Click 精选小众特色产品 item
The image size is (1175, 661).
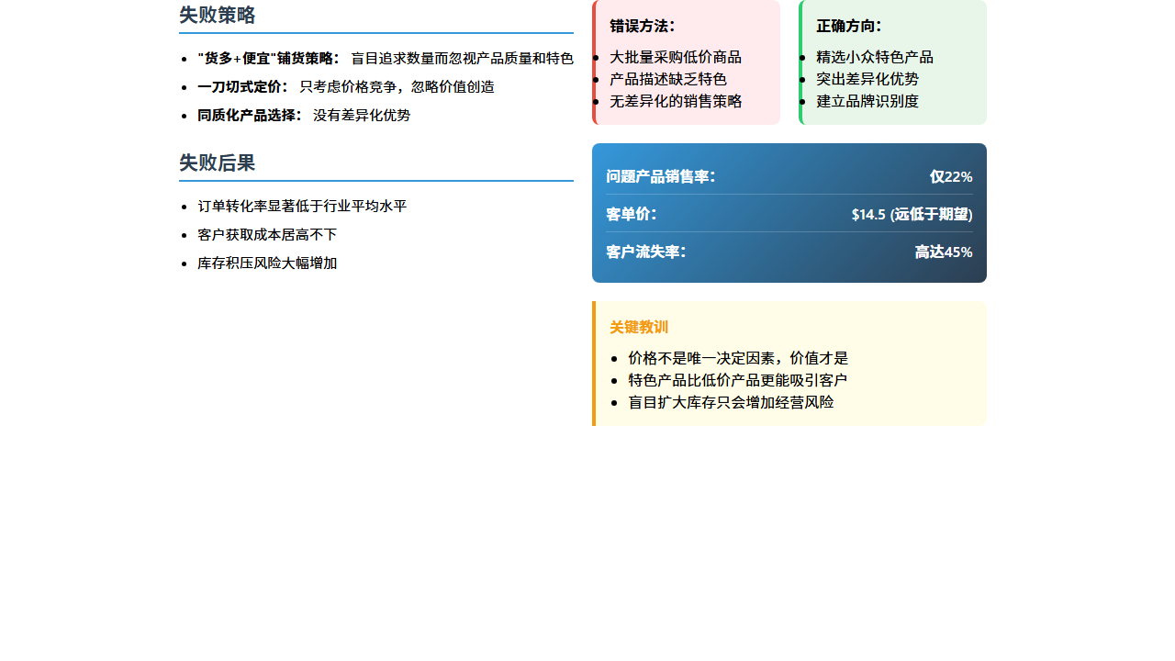pyautogui.click(x=875, y=57)
